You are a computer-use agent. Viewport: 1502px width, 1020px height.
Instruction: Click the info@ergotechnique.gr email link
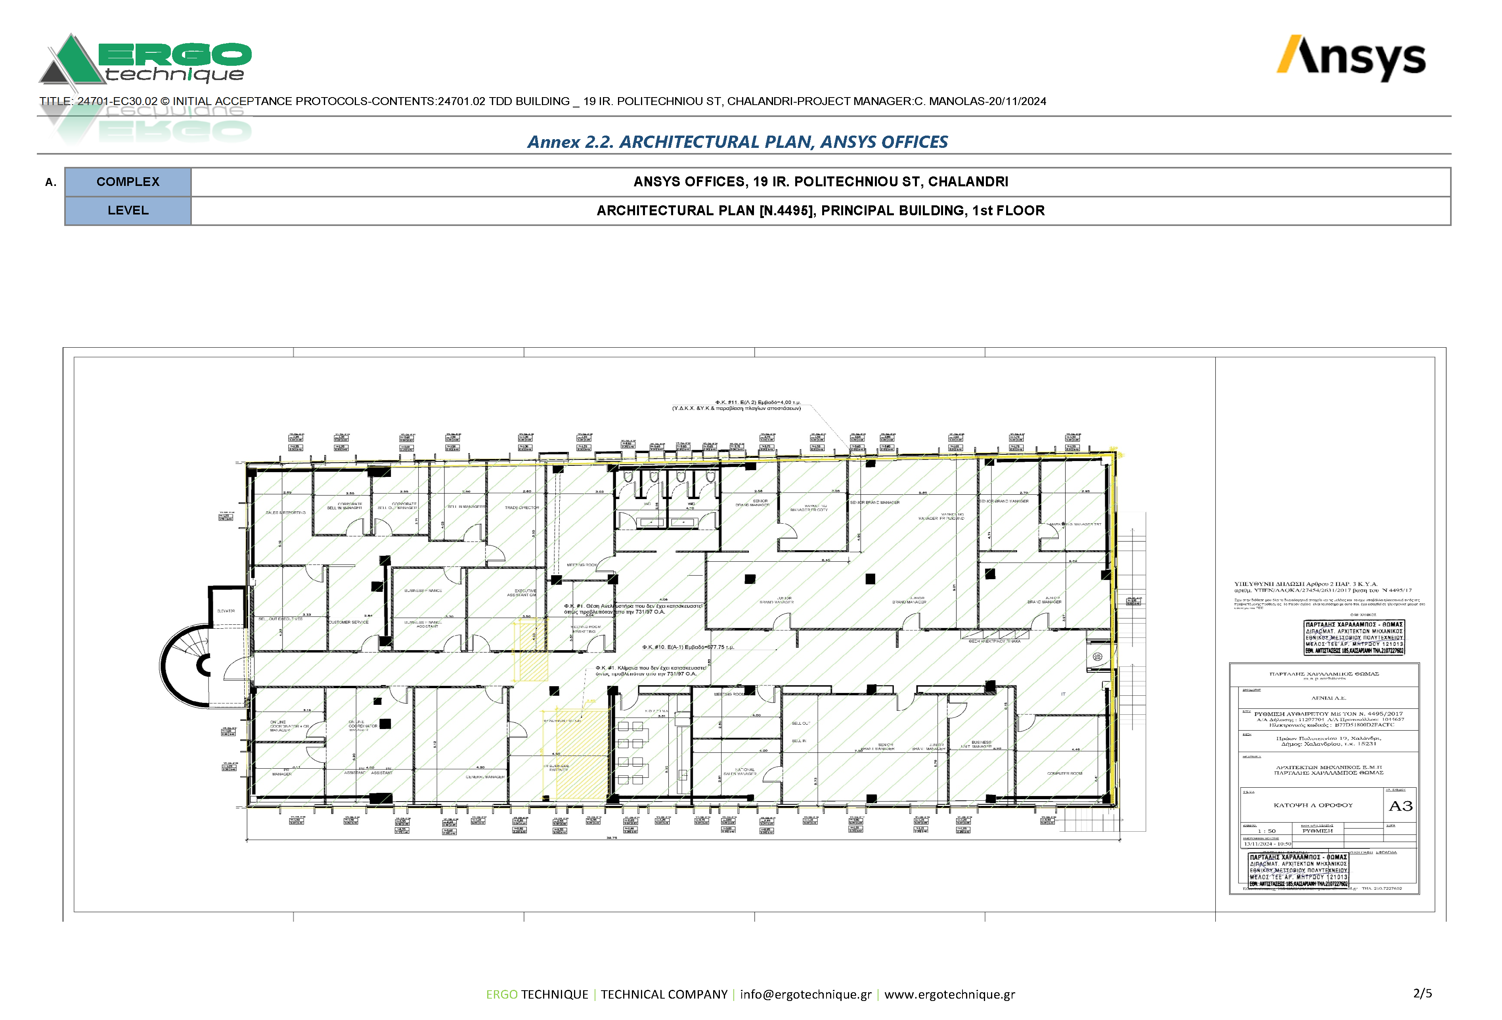[805, 994]
